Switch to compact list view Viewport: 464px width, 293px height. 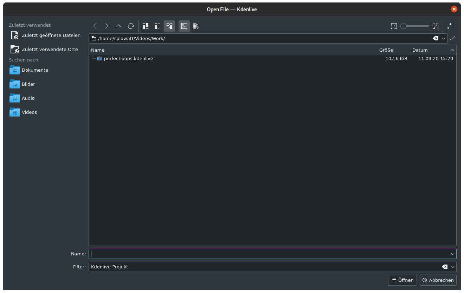coord(157,26)
